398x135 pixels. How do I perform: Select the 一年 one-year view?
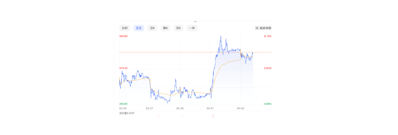tap(192, 28)
